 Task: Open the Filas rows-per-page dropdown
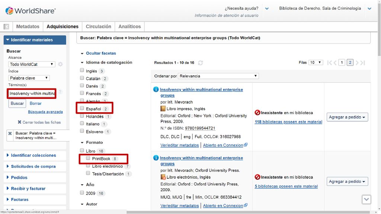coord(316,62)
